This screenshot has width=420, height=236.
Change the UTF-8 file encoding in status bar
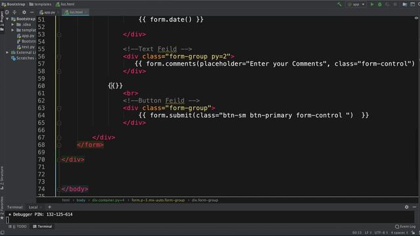[381, 233]
